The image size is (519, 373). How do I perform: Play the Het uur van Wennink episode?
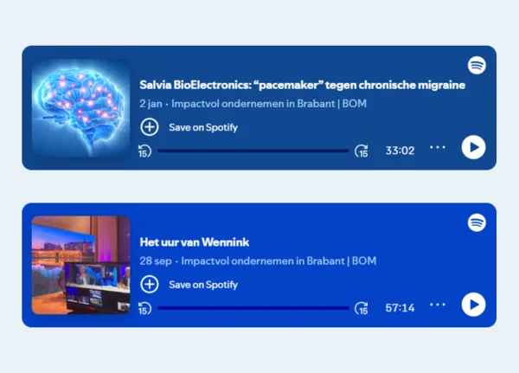pyautogui.click(x=473, y=305)
